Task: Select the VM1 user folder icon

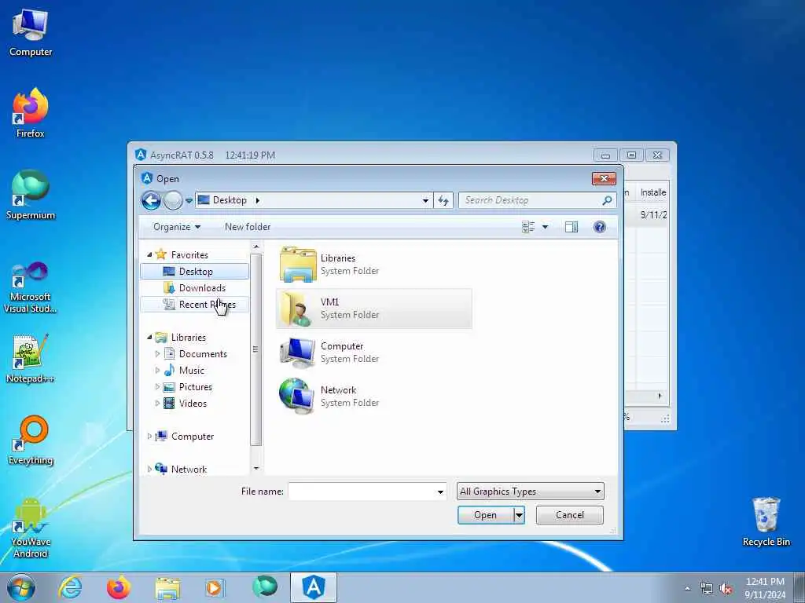Action: [x=298, y=309]
